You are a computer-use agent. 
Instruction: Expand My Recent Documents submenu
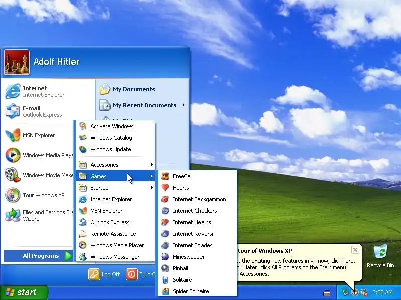[x=142, y=105]
